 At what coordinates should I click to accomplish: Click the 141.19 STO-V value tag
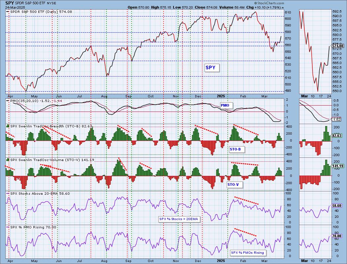click(337, 166)
